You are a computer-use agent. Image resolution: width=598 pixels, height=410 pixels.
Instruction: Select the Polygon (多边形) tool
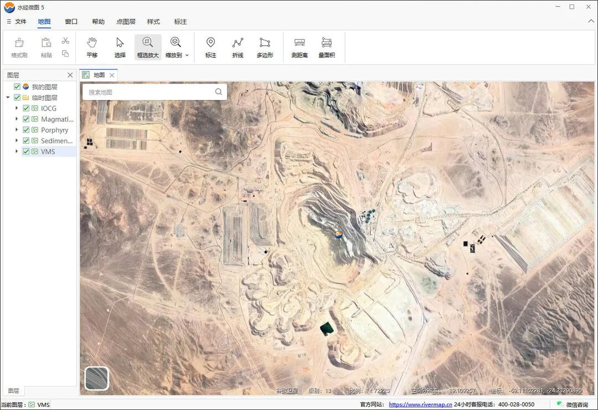tap(265, 47)
